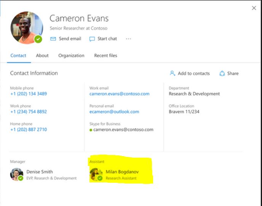Click the Mobile phone label
Viewport: 262px width, 206px height.
22,88
